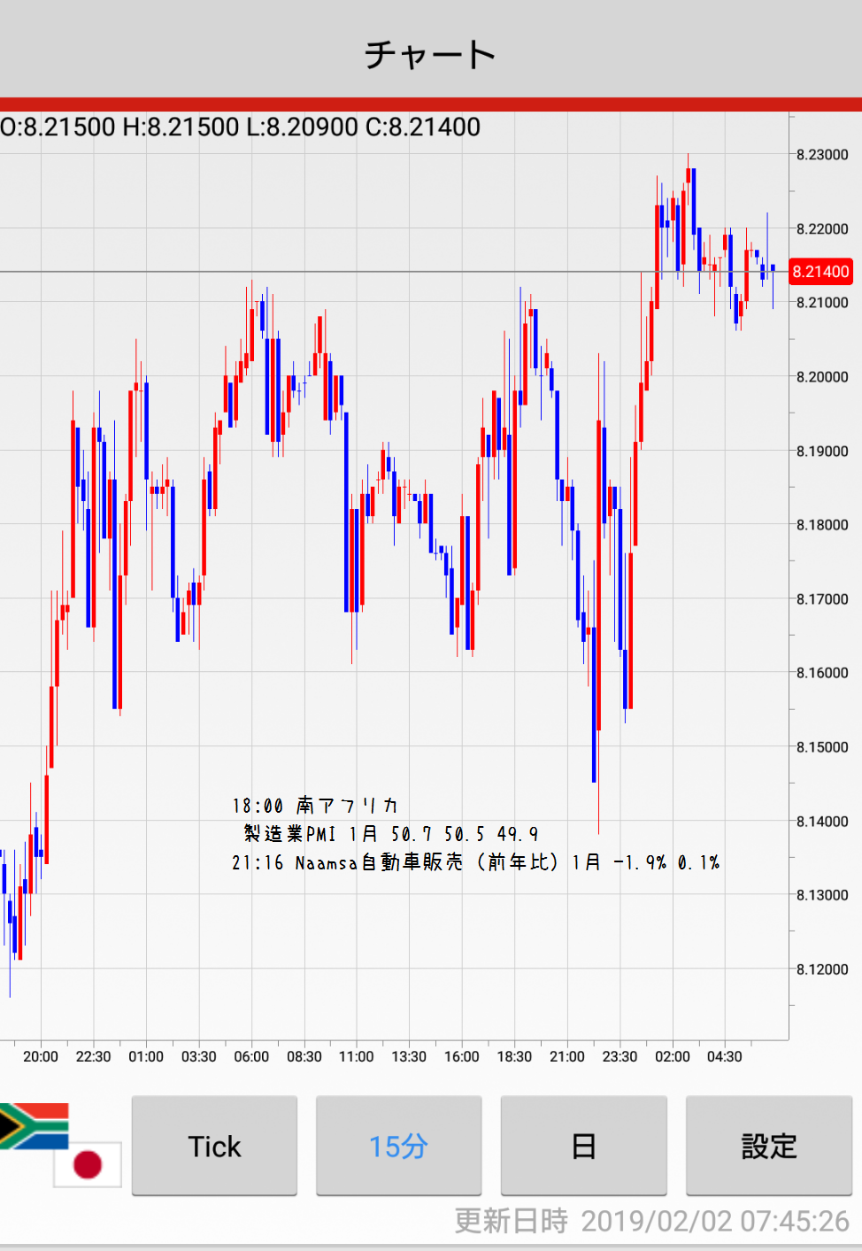The height and width of the screenshot is (1251, 862).
Task: Click the Naamsa自動車販売 news line
Action: 475,862
